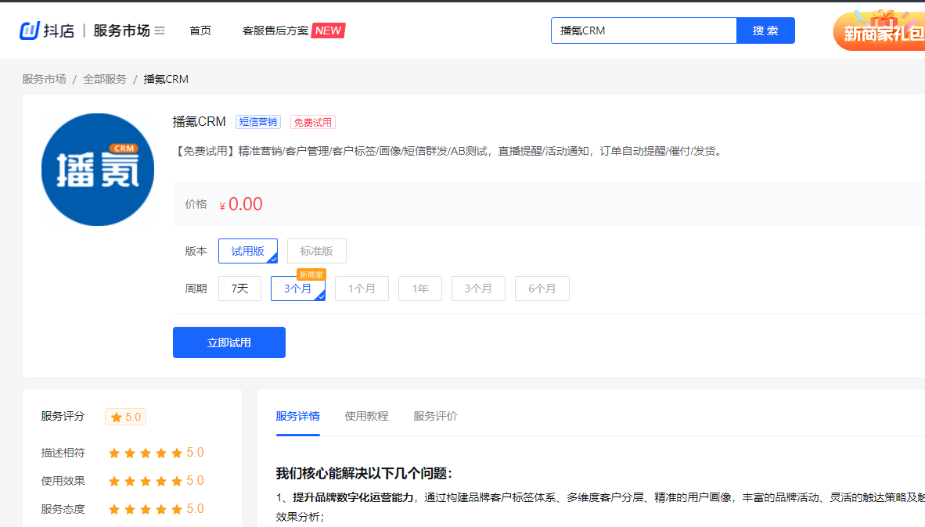Choose the 1个月 period option

[362, 289]
